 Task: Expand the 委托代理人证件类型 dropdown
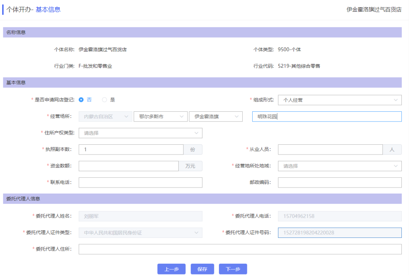140,233
